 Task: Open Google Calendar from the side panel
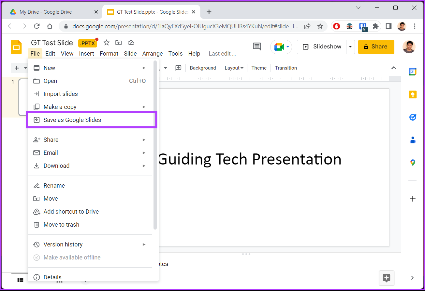[413, 72]
